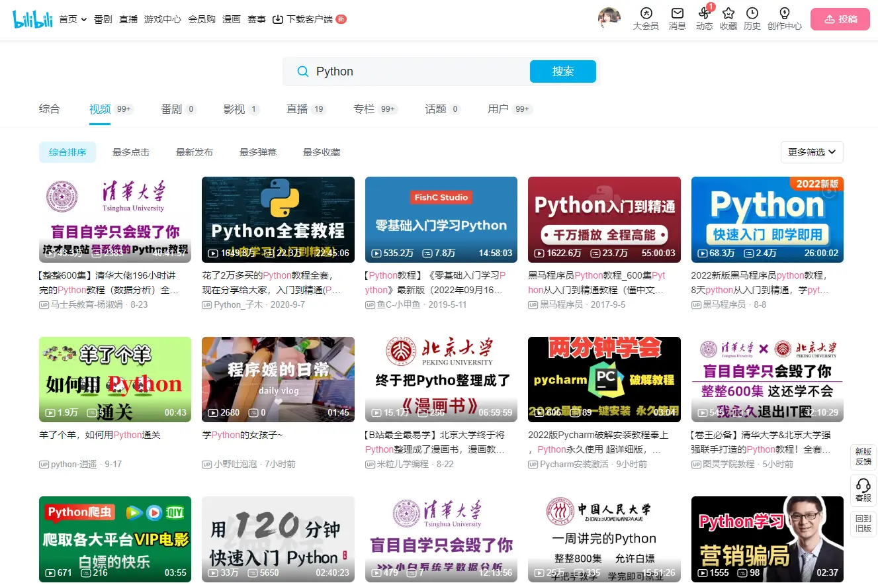Screen dimensions: 878x585
Task: Open pycharm 破解教程 thumbnail
Action: click(x=604, y=379)
